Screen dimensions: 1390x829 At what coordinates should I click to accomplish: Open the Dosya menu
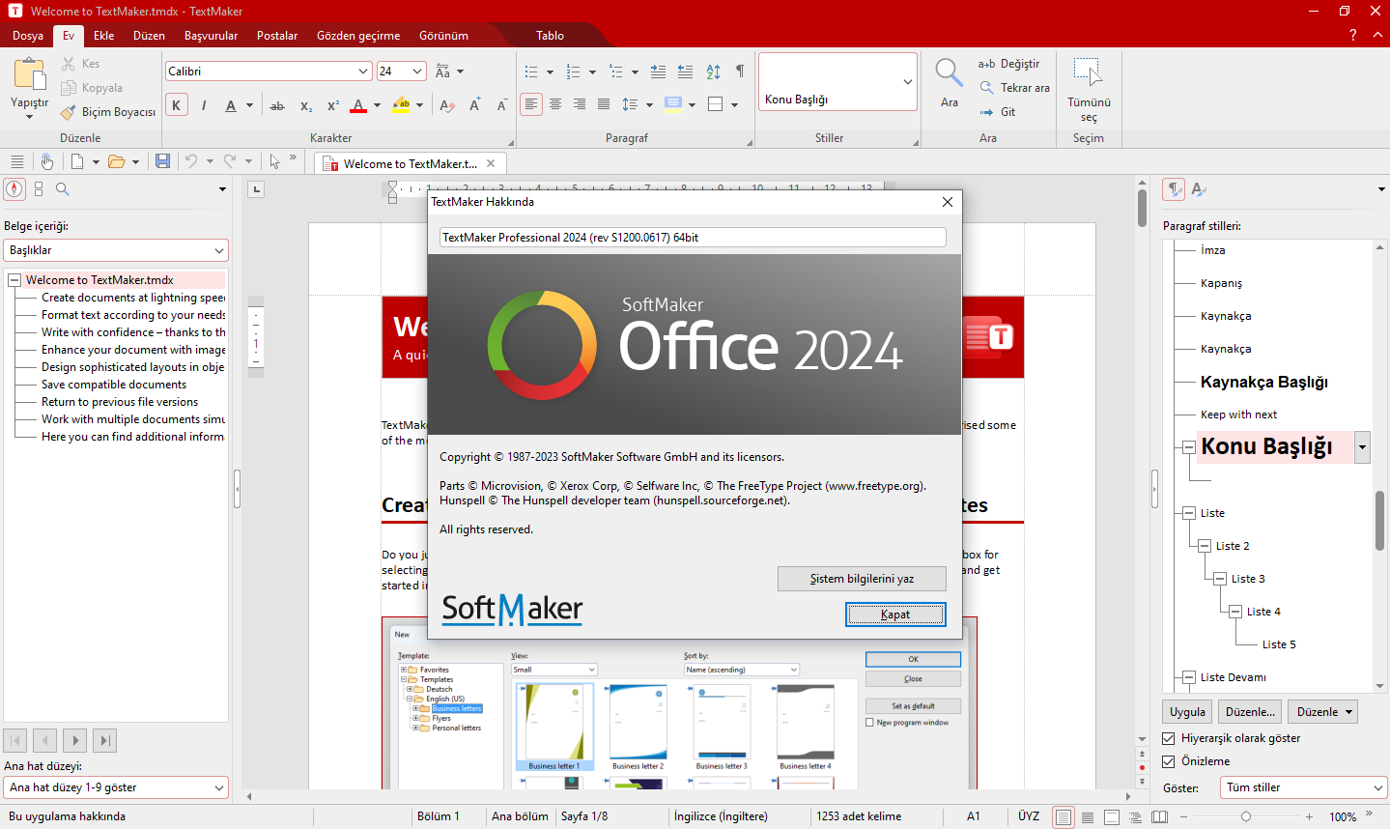point(28,36)
